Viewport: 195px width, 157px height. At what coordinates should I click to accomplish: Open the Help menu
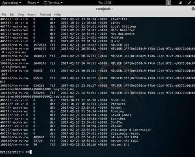pyautogui.click(x=57, y=15)
